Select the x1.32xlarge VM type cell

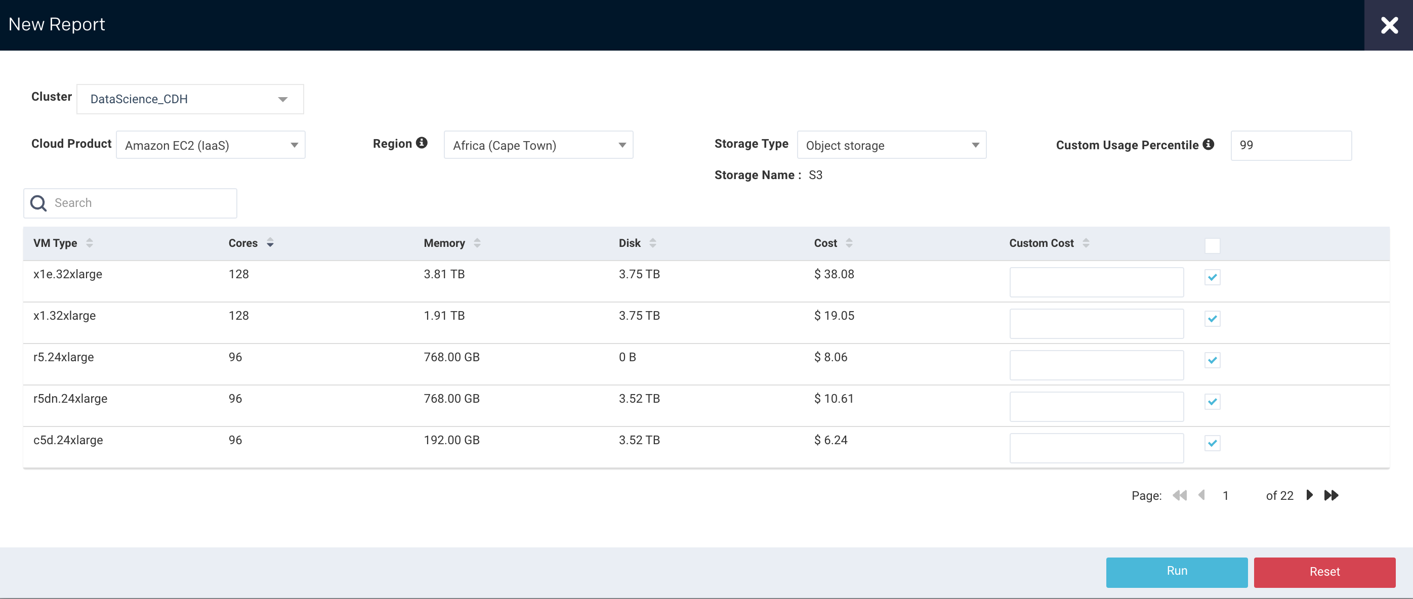[x=64, y=316]
